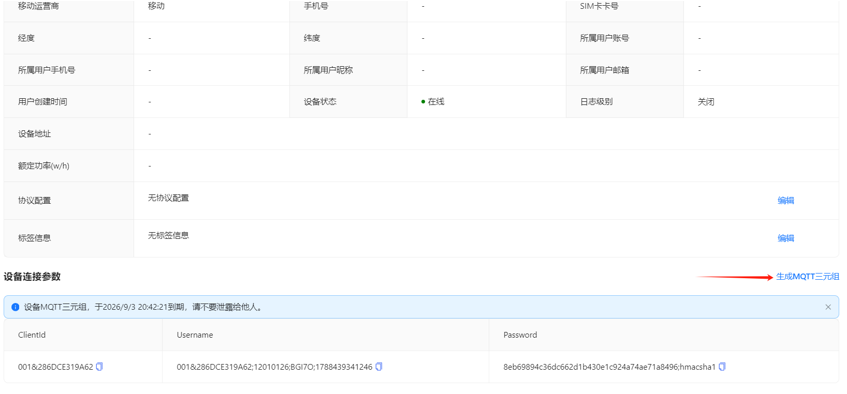Click 生成MQTT三元组 link
847x394 pixels.
(x=807, y=277)
